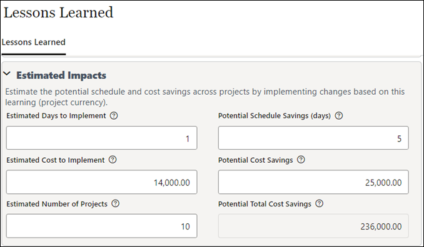Click the Estimated Number of Projects label text
This screenshot has height=247, width=424.
pyautogui.click(x=57, y=204)
